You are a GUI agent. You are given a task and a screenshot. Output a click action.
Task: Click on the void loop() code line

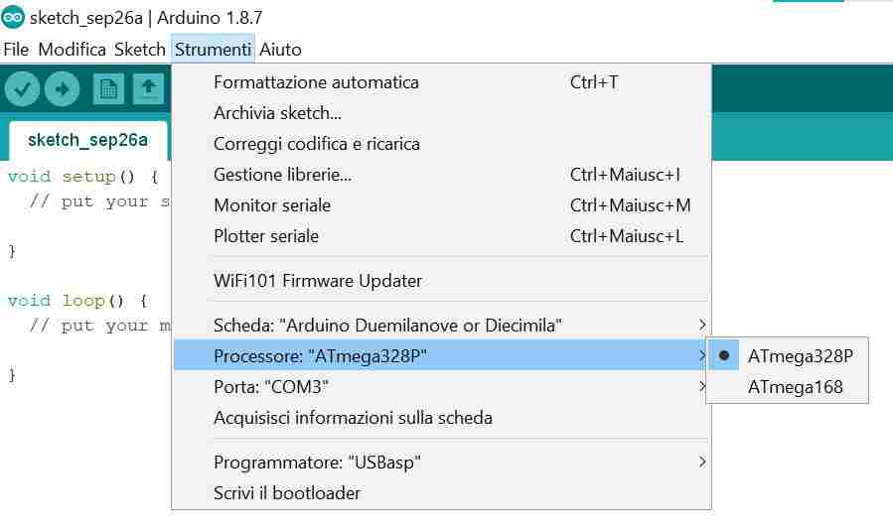[77, 301]
